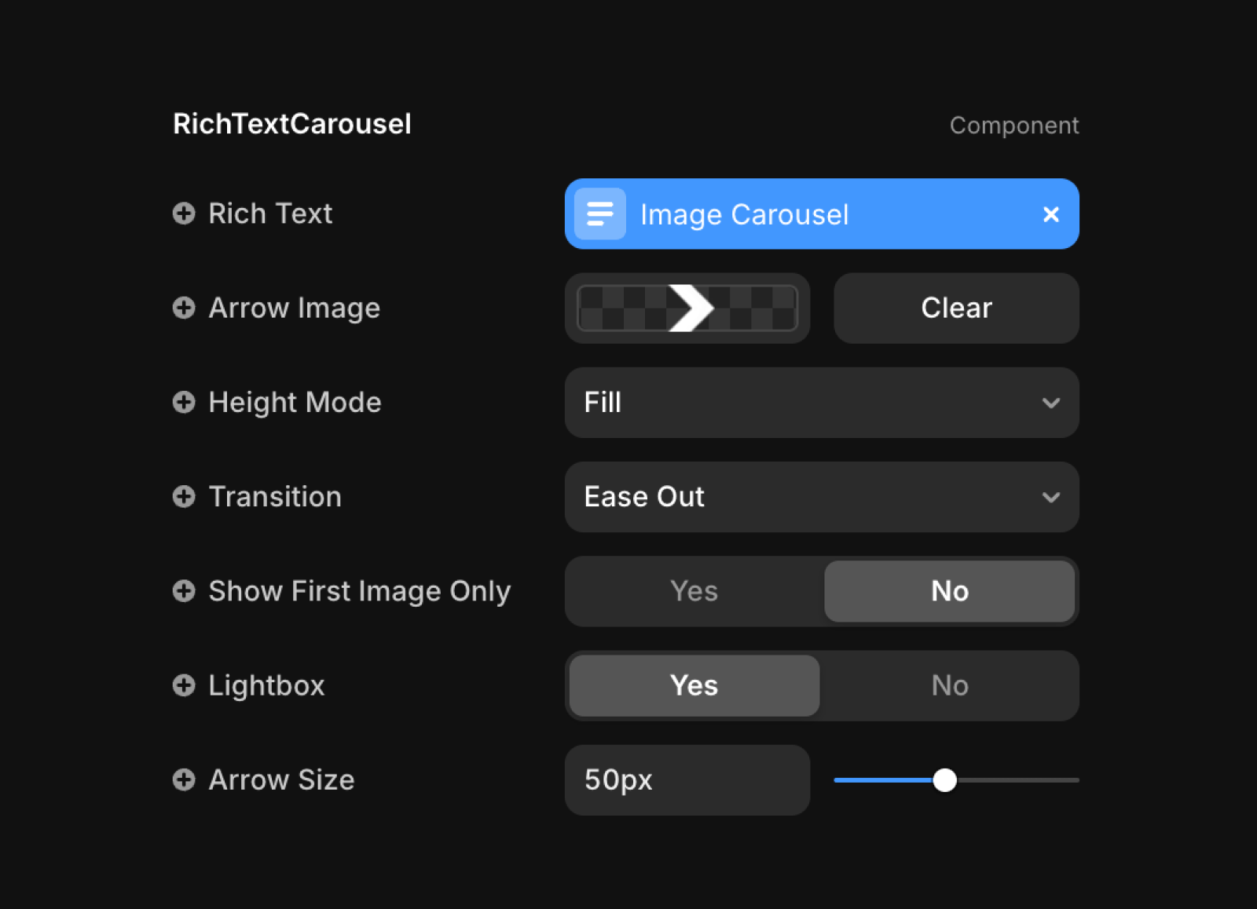The image size is (1257, 909).
Task: Click the Clear button for Arrow Image
Action: tap(956, 308)
